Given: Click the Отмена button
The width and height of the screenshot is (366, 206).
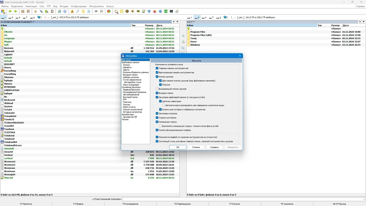Looking at the screenshot, I should 196,147.
